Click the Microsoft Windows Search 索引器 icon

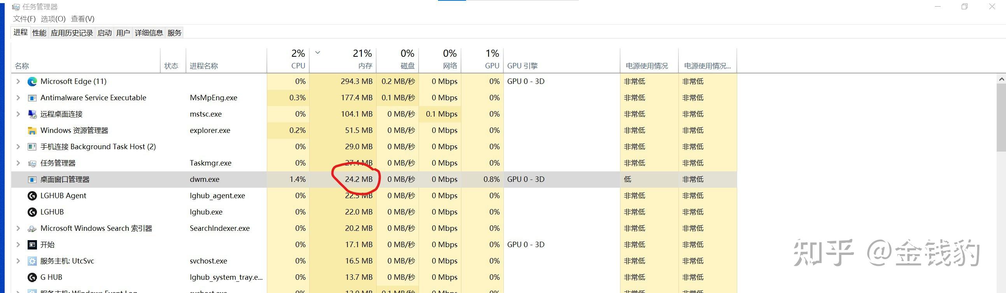32,228
